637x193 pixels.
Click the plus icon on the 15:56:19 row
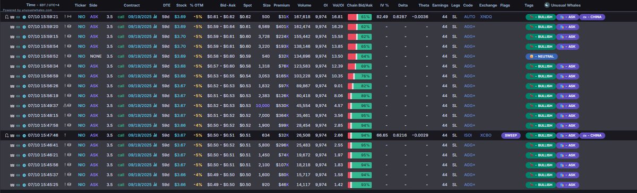click(x=24, y=96)
